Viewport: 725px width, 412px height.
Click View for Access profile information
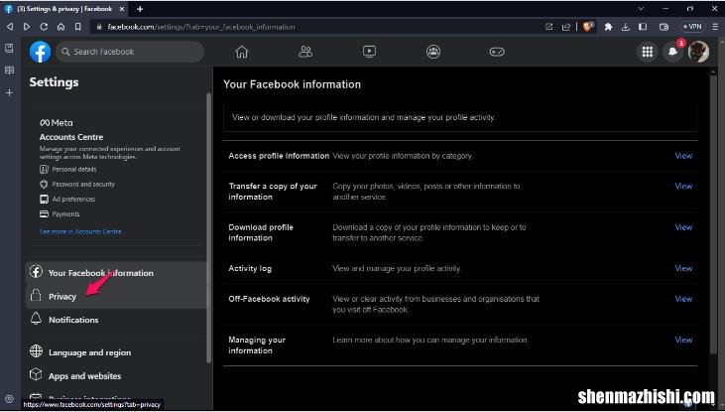point(683,156)
